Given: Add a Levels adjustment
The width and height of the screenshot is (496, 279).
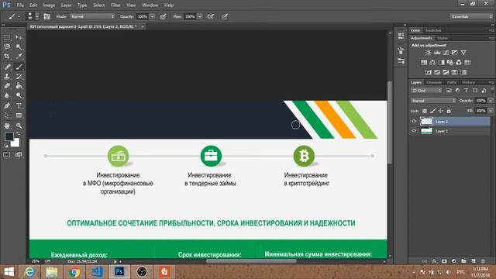Looking at the screenshot, I should pyautogui.click(x=437, y=53).
